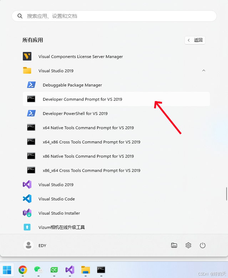
Task: Open Visual Studio Code from the list
Action: pos(116,199)
